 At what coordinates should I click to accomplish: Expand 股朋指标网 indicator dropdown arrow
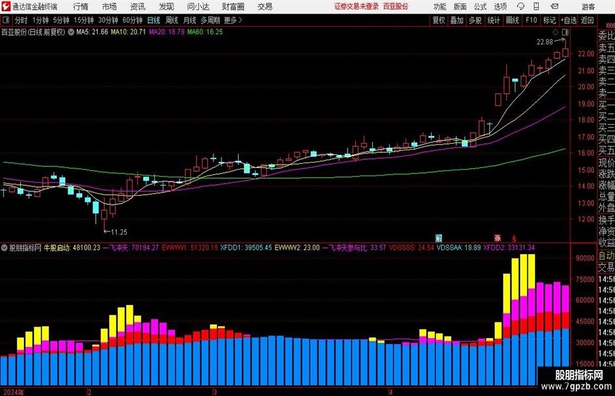tap(5, 248)
